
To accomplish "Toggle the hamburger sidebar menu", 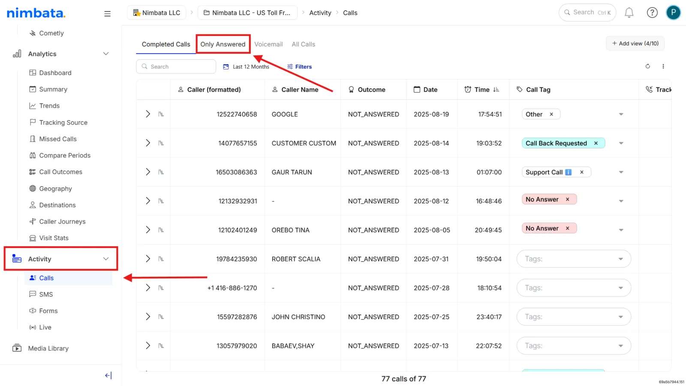I will (x=107, y=14).
